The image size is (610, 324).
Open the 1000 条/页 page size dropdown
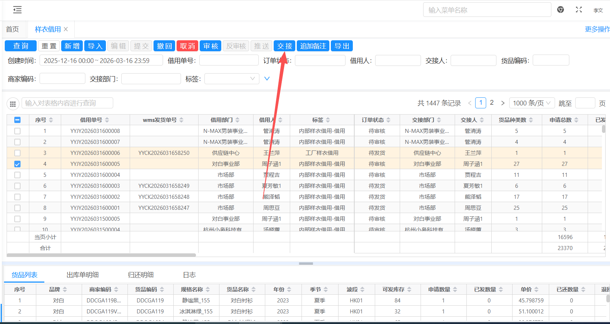click(532, 103)
